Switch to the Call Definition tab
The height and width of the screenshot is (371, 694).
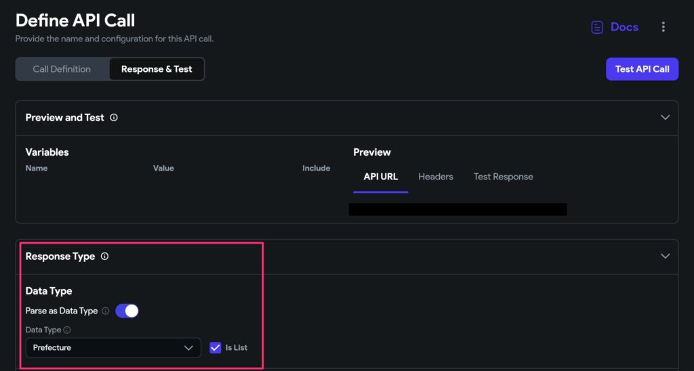62,69
